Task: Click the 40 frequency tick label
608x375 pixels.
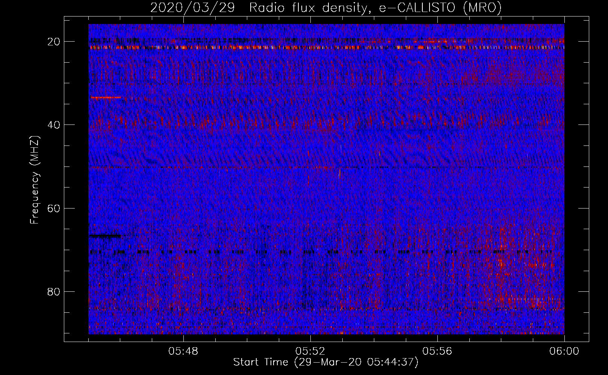Action: (54, 125)
